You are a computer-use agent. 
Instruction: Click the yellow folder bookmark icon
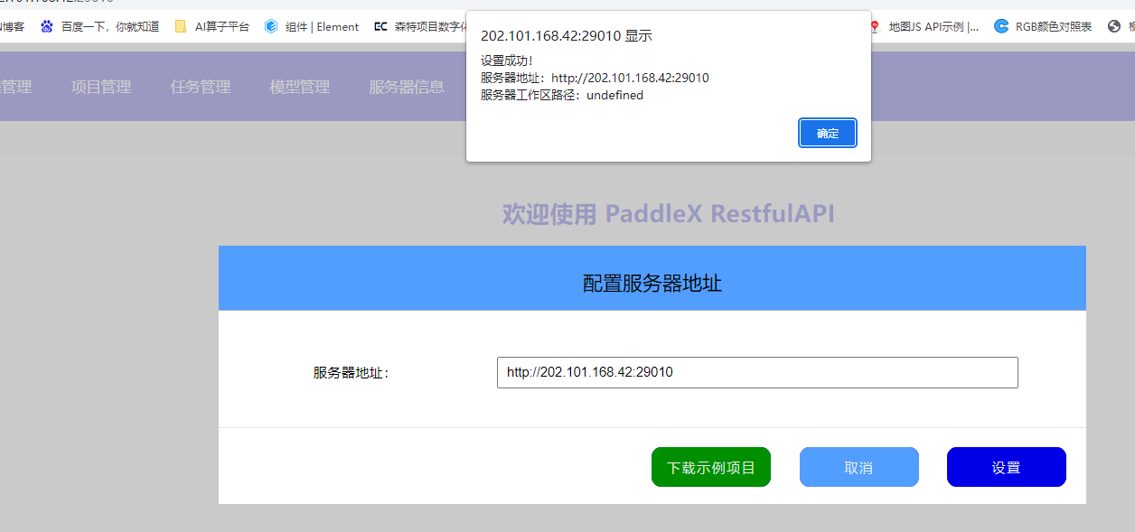pos(181,26)
